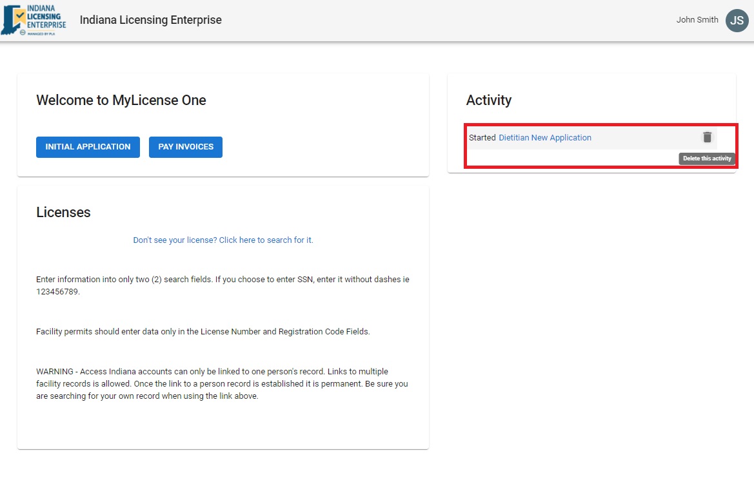
Task: Click the Indiana Licensing Enterprise logo
Action: click(x=34, y=20)
